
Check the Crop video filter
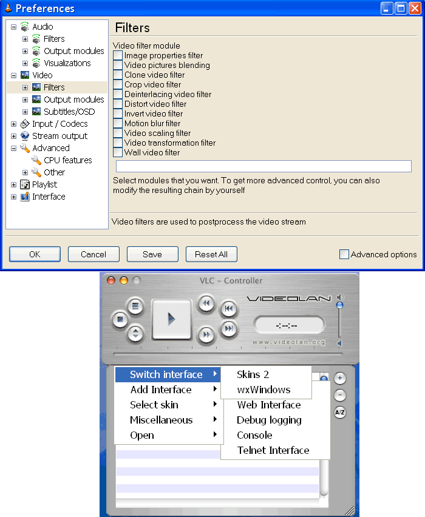coord(118,84)
